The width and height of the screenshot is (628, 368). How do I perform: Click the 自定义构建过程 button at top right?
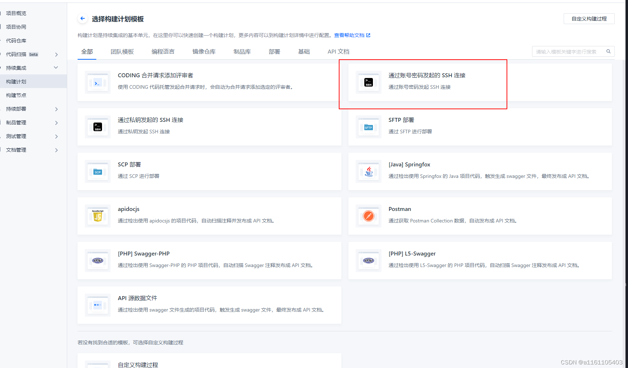tap(589, 19)
